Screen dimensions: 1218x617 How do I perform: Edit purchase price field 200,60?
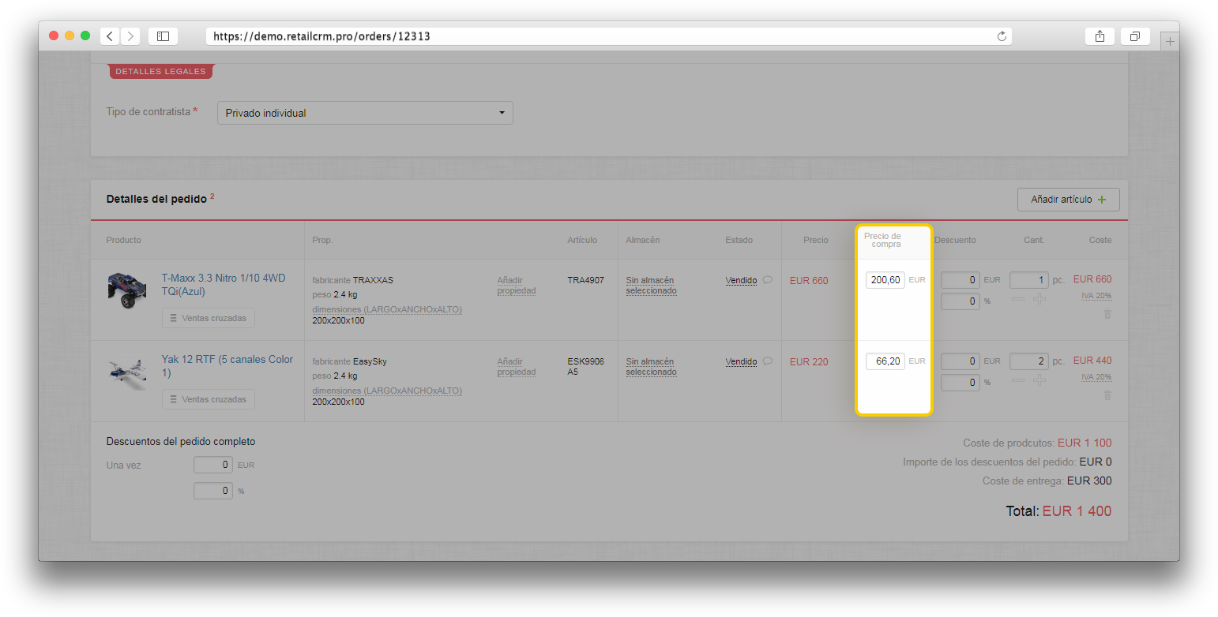click(x=885, y=280)
